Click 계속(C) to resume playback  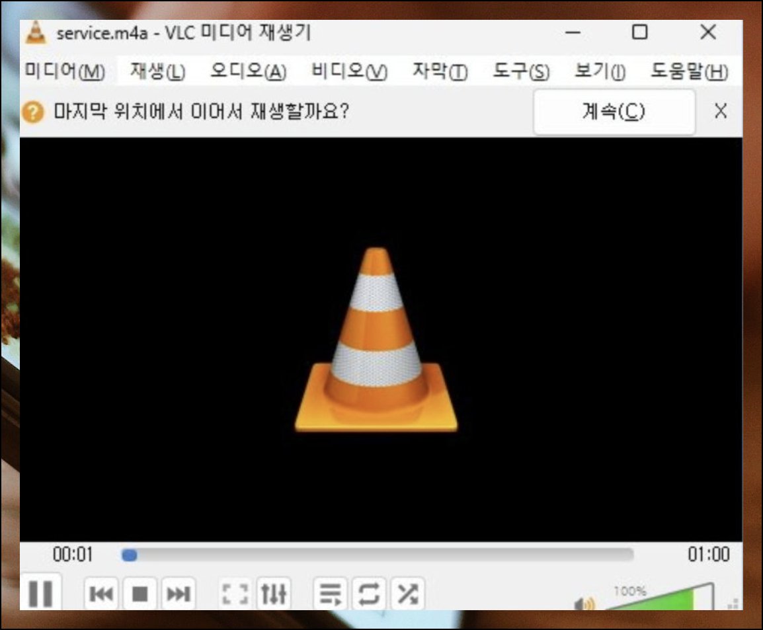pos(614,112)
